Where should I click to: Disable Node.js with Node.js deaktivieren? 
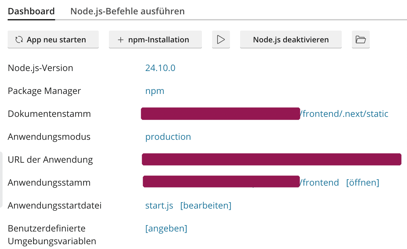pyautogui.click(x=290, y=39)
